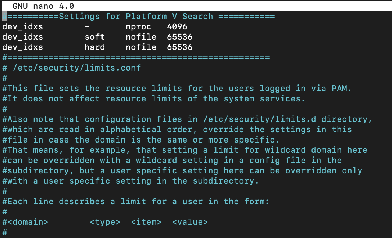This screenshot has width=392, height=238.
Task: Place cursor at 65536 on the soft line
Action: [179, 37]
